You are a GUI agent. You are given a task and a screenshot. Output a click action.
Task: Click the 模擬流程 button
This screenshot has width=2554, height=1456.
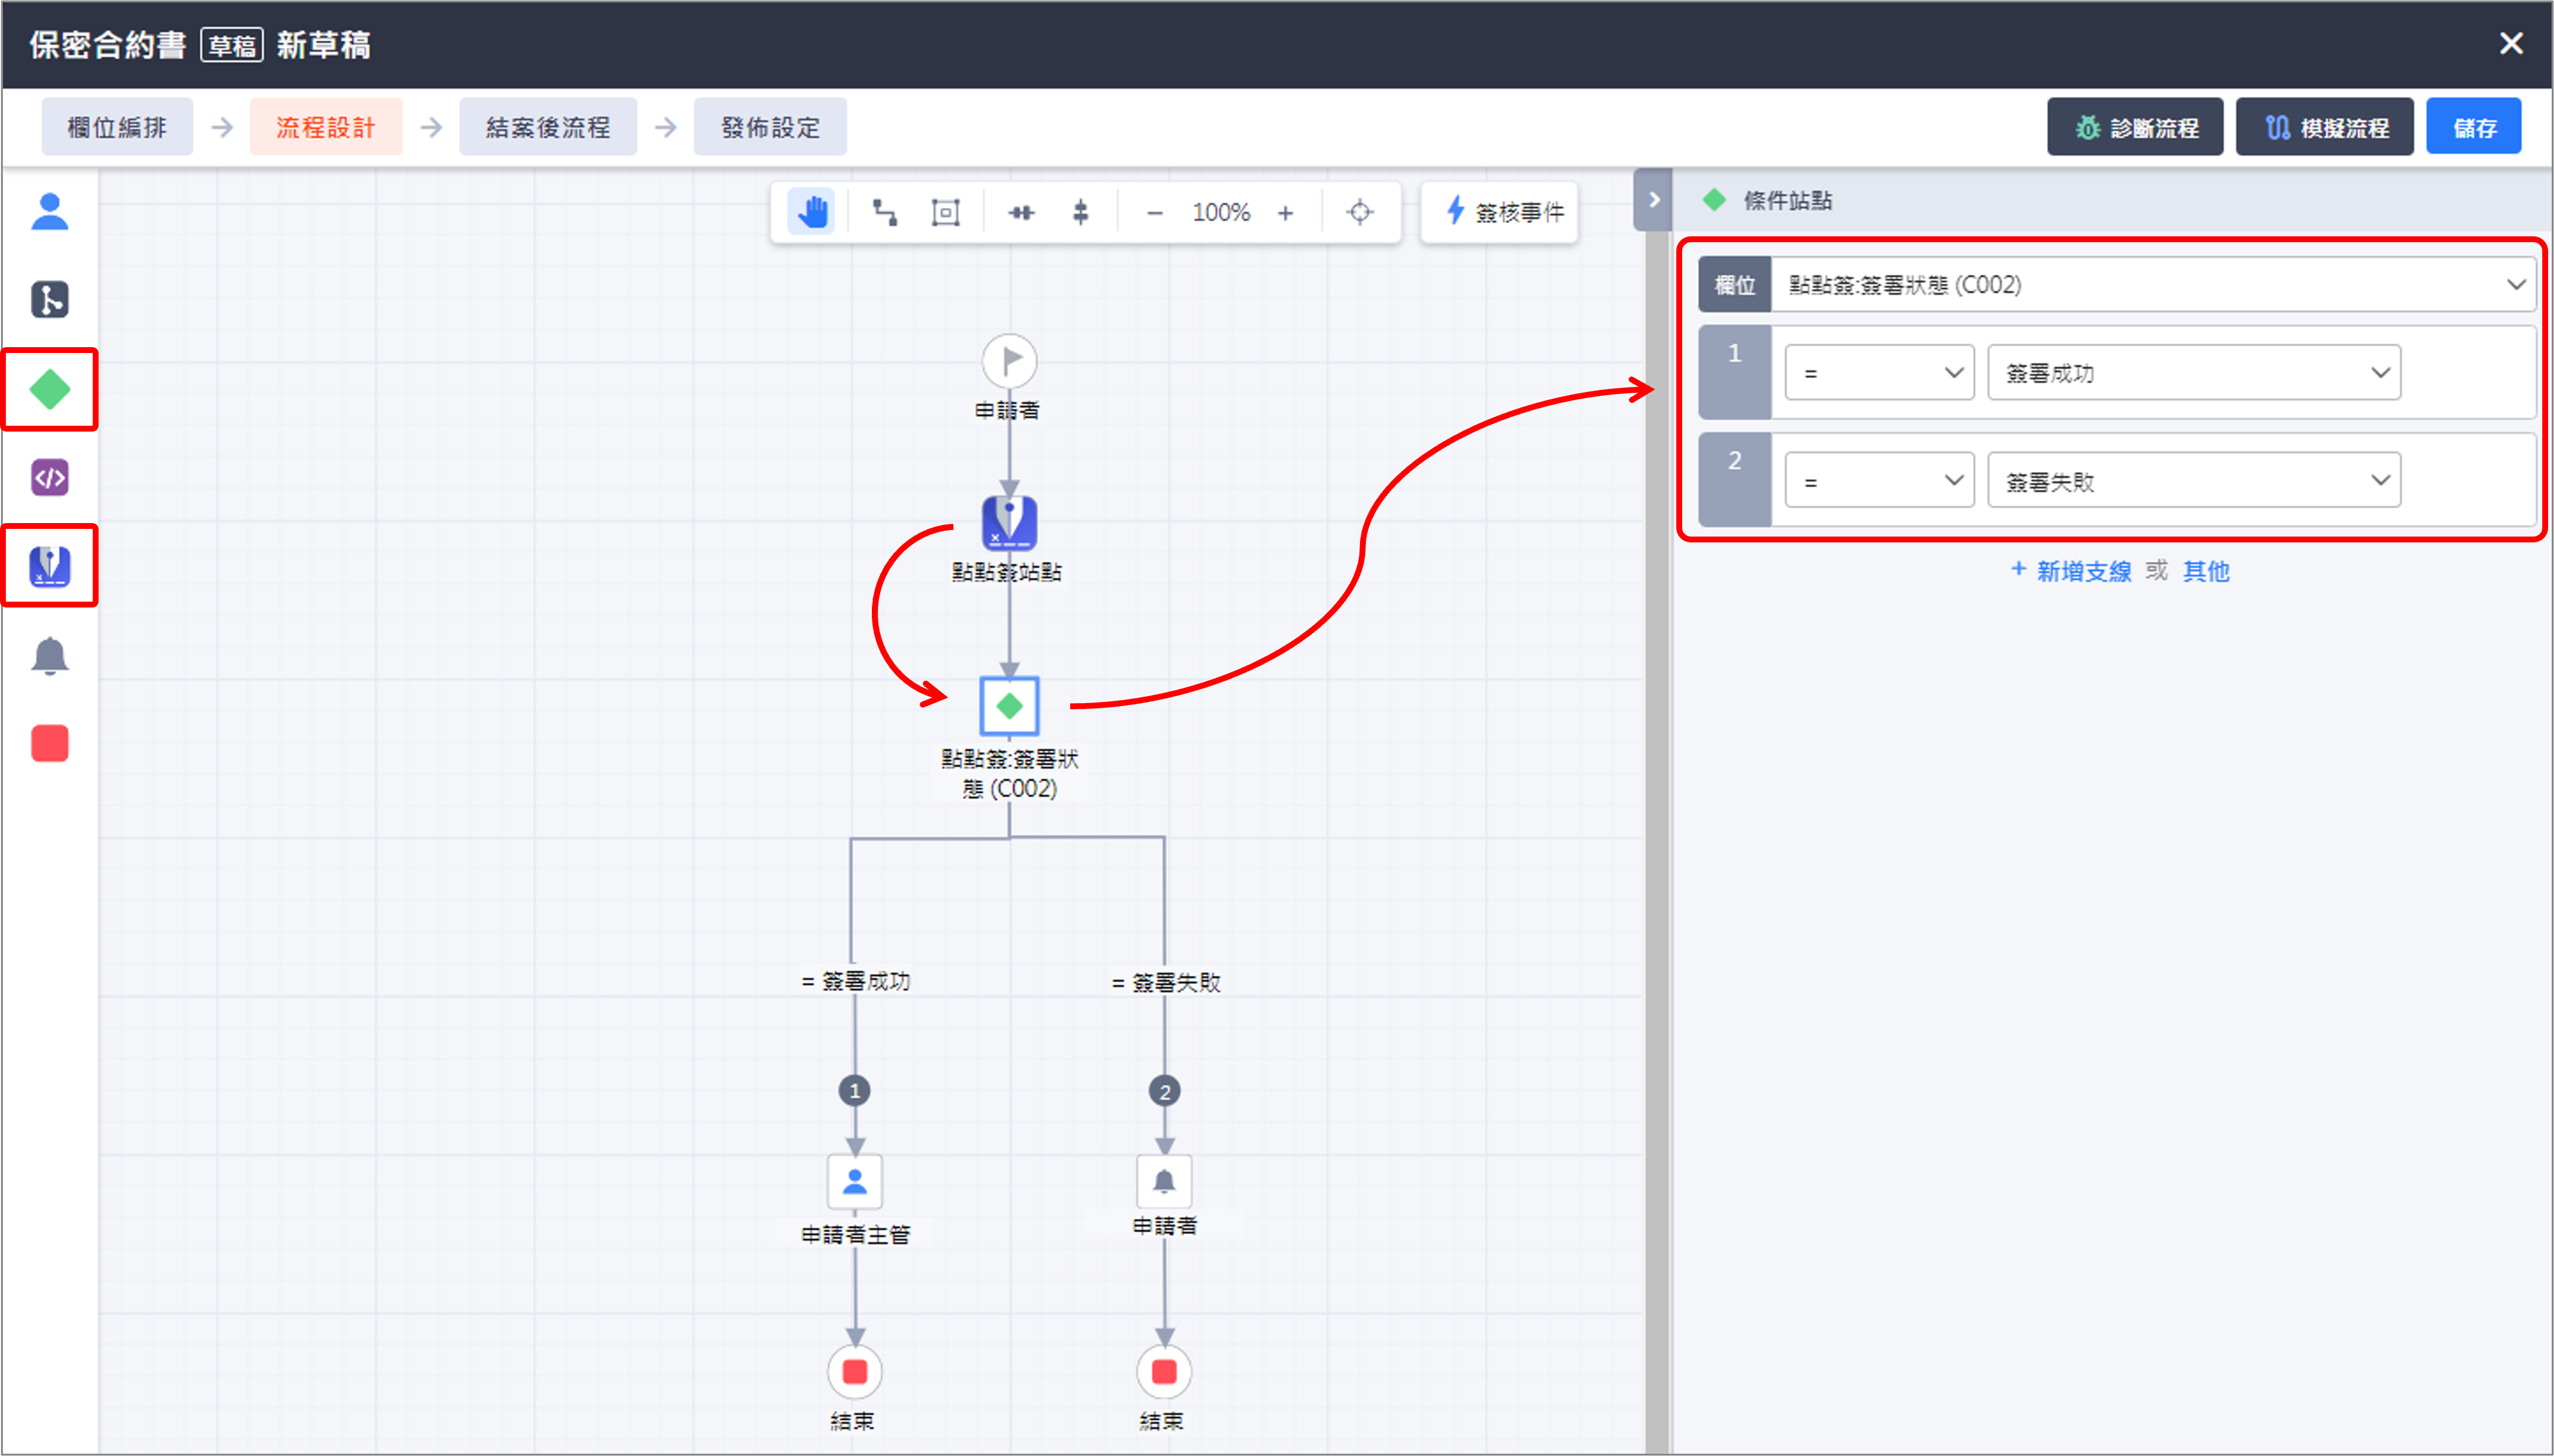click(2325, 127)
